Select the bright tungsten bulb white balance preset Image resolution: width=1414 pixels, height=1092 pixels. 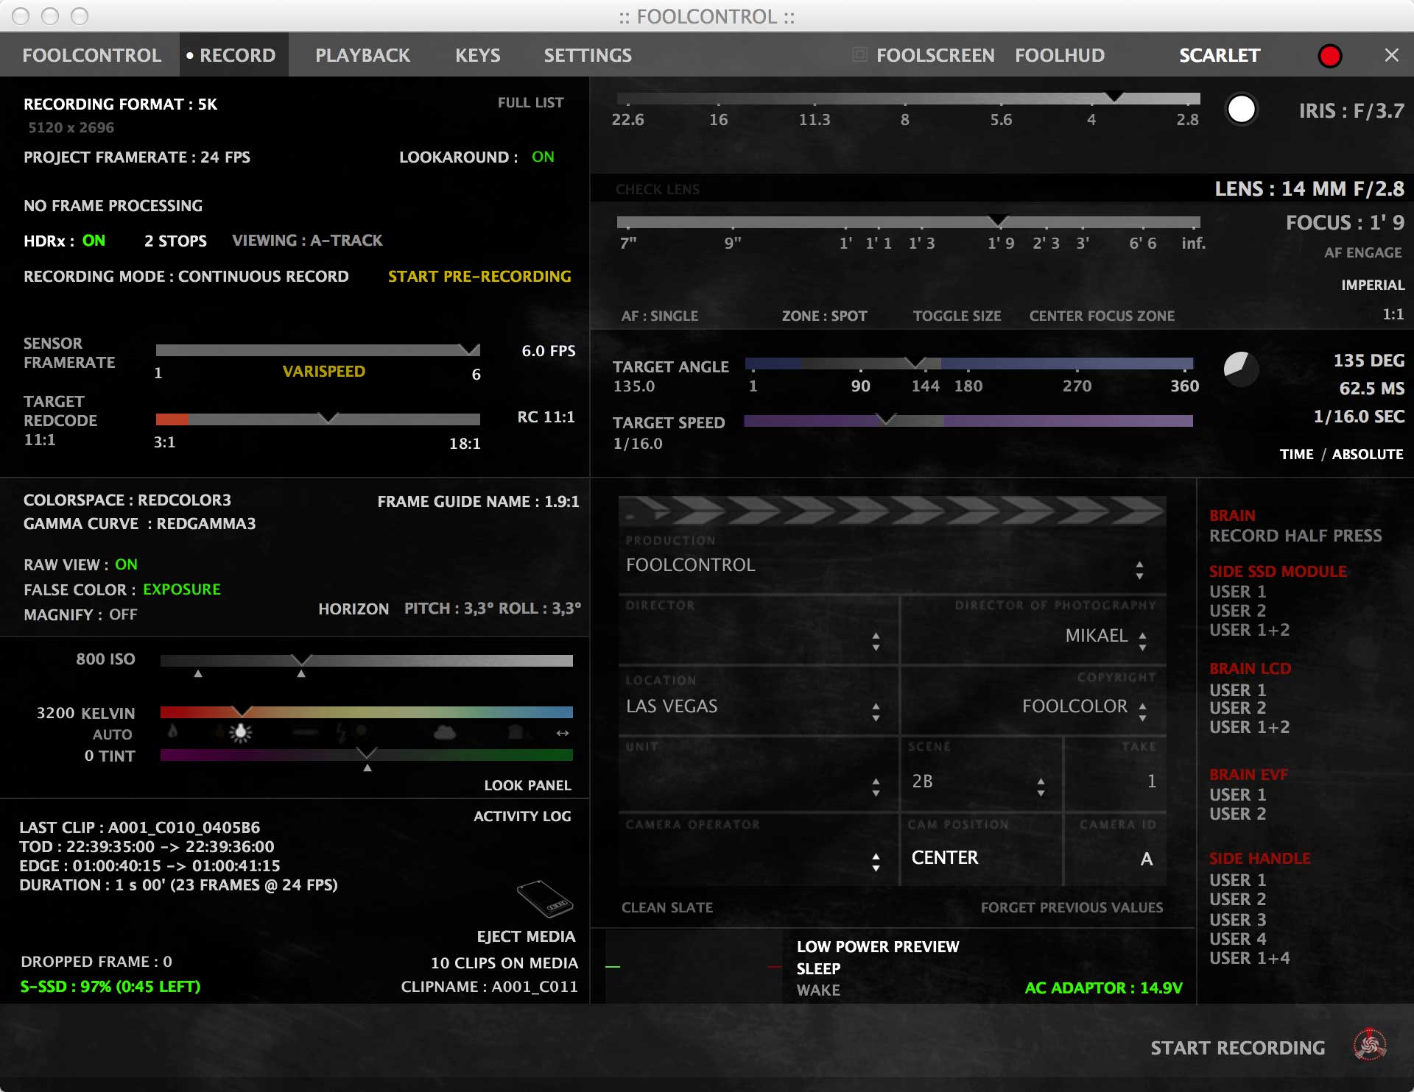click(241, 732)
